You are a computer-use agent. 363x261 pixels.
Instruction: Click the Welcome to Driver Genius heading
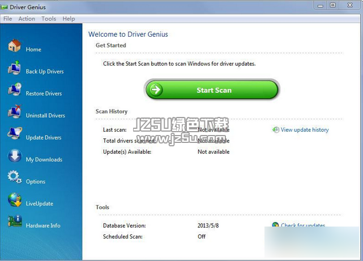click(x=128, y=34)
